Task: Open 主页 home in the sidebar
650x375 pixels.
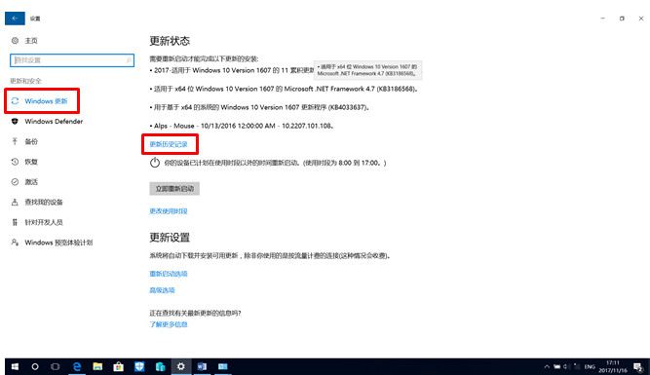Action: coord(25,41)
